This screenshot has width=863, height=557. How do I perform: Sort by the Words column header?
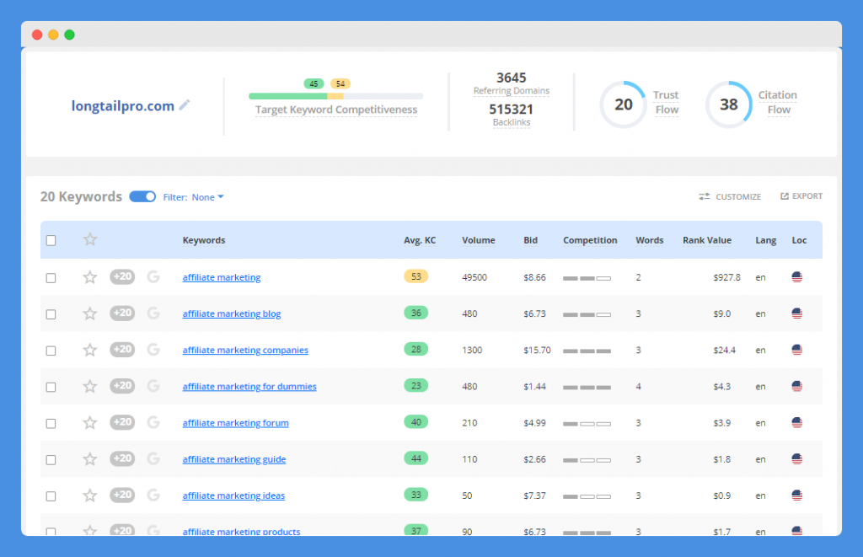650,240
